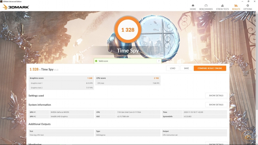The height and width of the screenshot is (145, 258).
Task: Select the GPU #2 label
Action: coord(33,116)
